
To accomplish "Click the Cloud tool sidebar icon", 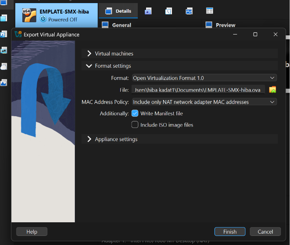I will (x=3, y=66).
